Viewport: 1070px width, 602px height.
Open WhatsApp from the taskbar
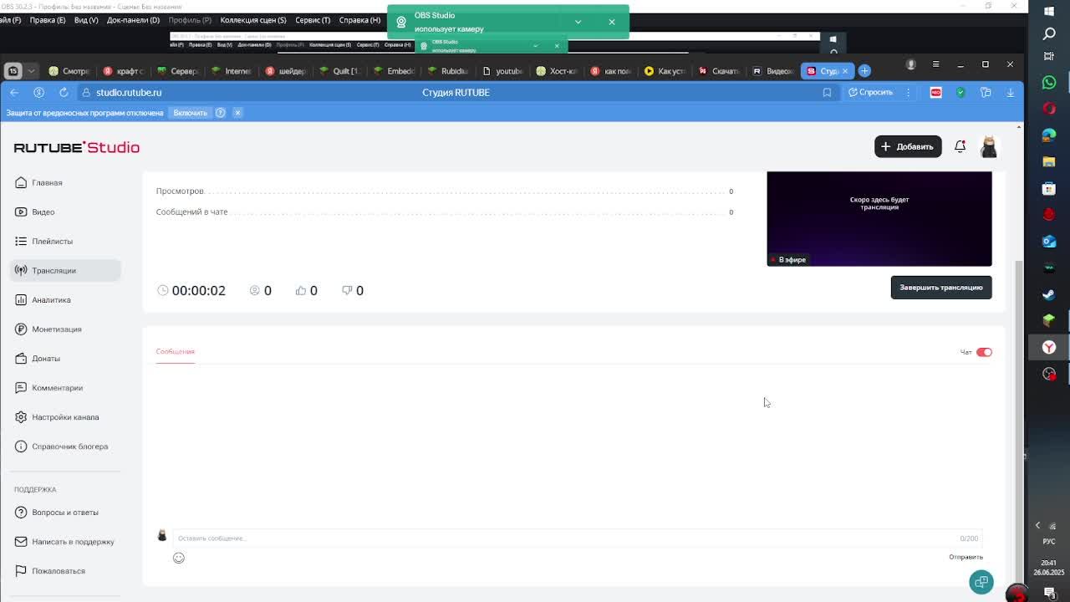point(1049,82)
